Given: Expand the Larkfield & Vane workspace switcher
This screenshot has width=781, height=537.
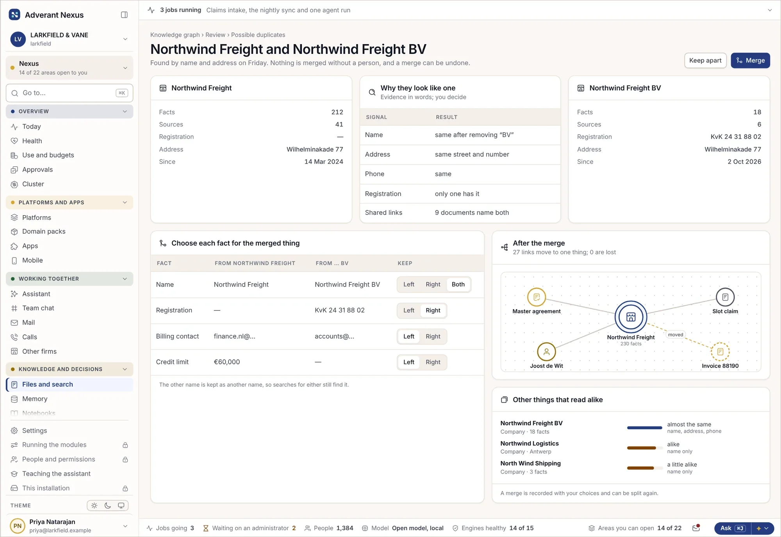Looking at the screenshot, I should 70,39.
